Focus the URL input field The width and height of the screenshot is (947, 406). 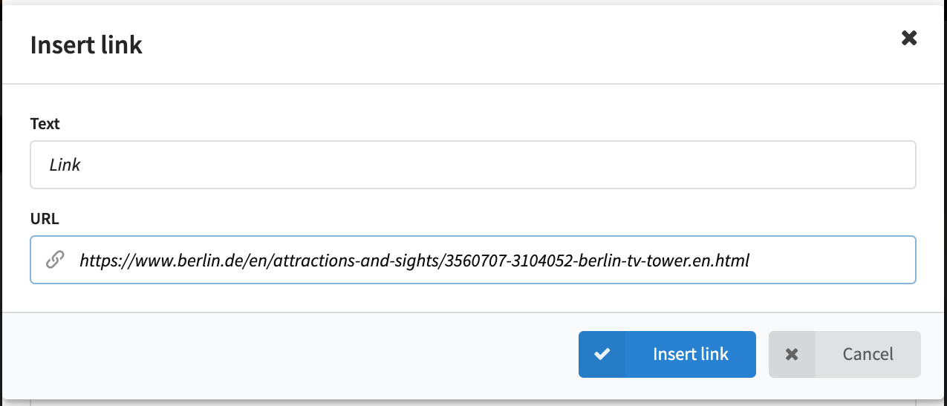click(x=473, y=260)
